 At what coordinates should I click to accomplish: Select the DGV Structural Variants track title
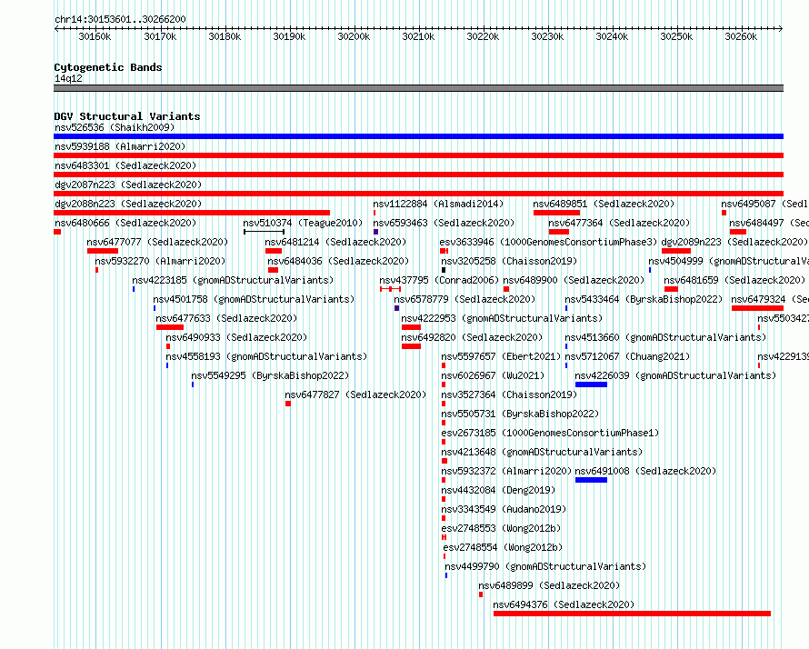point(127,116)
